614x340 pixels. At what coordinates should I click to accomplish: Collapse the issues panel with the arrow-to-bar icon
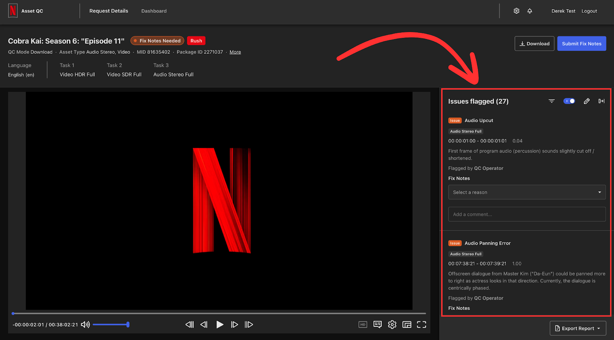pyautogui.click(x=601, y=101)
